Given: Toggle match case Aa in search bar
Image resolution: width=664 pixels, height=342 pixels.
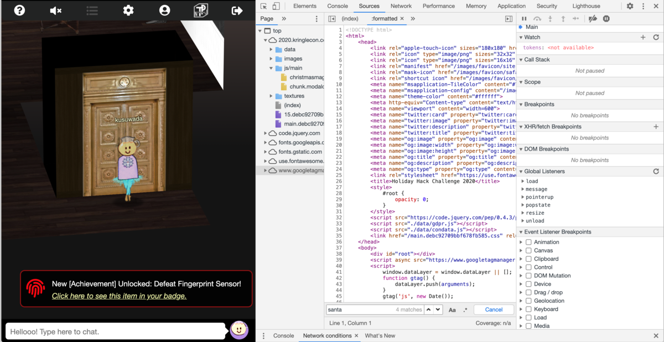Looking at the screenshot, I should click(x=452, y=310).
